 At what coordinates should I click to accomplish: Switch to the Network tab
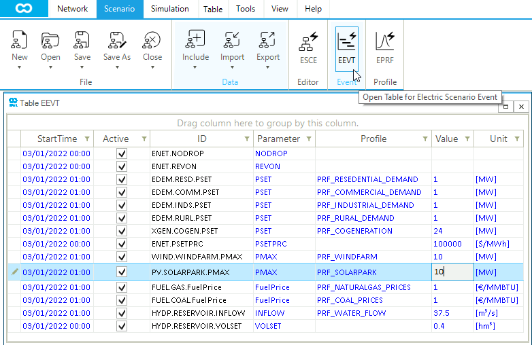(72, 9)
